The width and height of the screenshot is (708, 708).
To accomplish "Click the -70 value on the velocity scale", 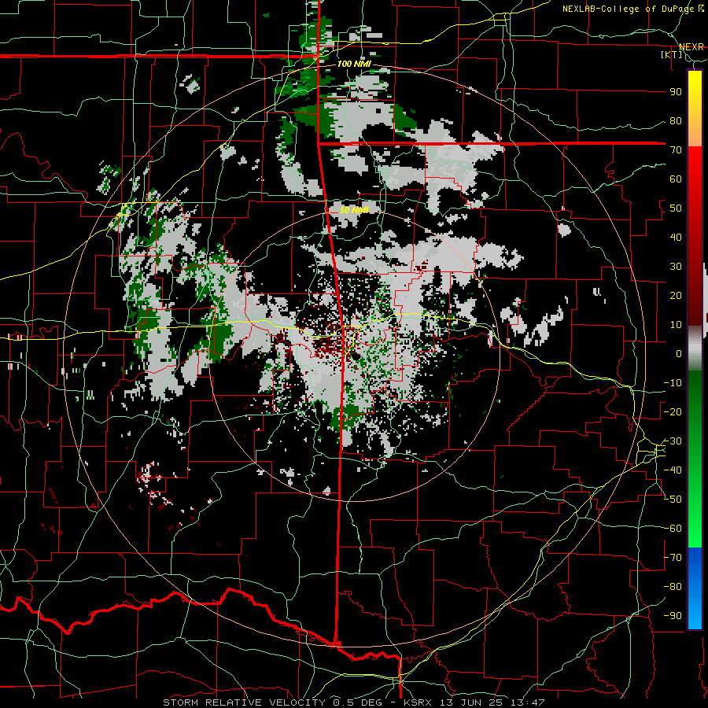I will 673,558.
